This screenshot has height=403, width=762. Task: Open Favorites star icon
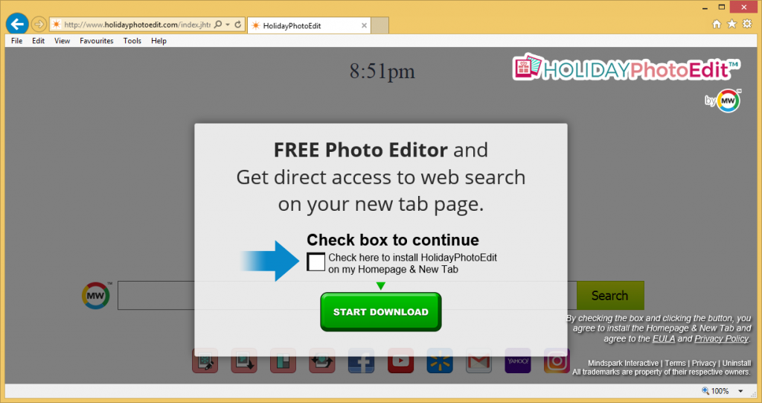pyautogui.click(x=731, y=24)
